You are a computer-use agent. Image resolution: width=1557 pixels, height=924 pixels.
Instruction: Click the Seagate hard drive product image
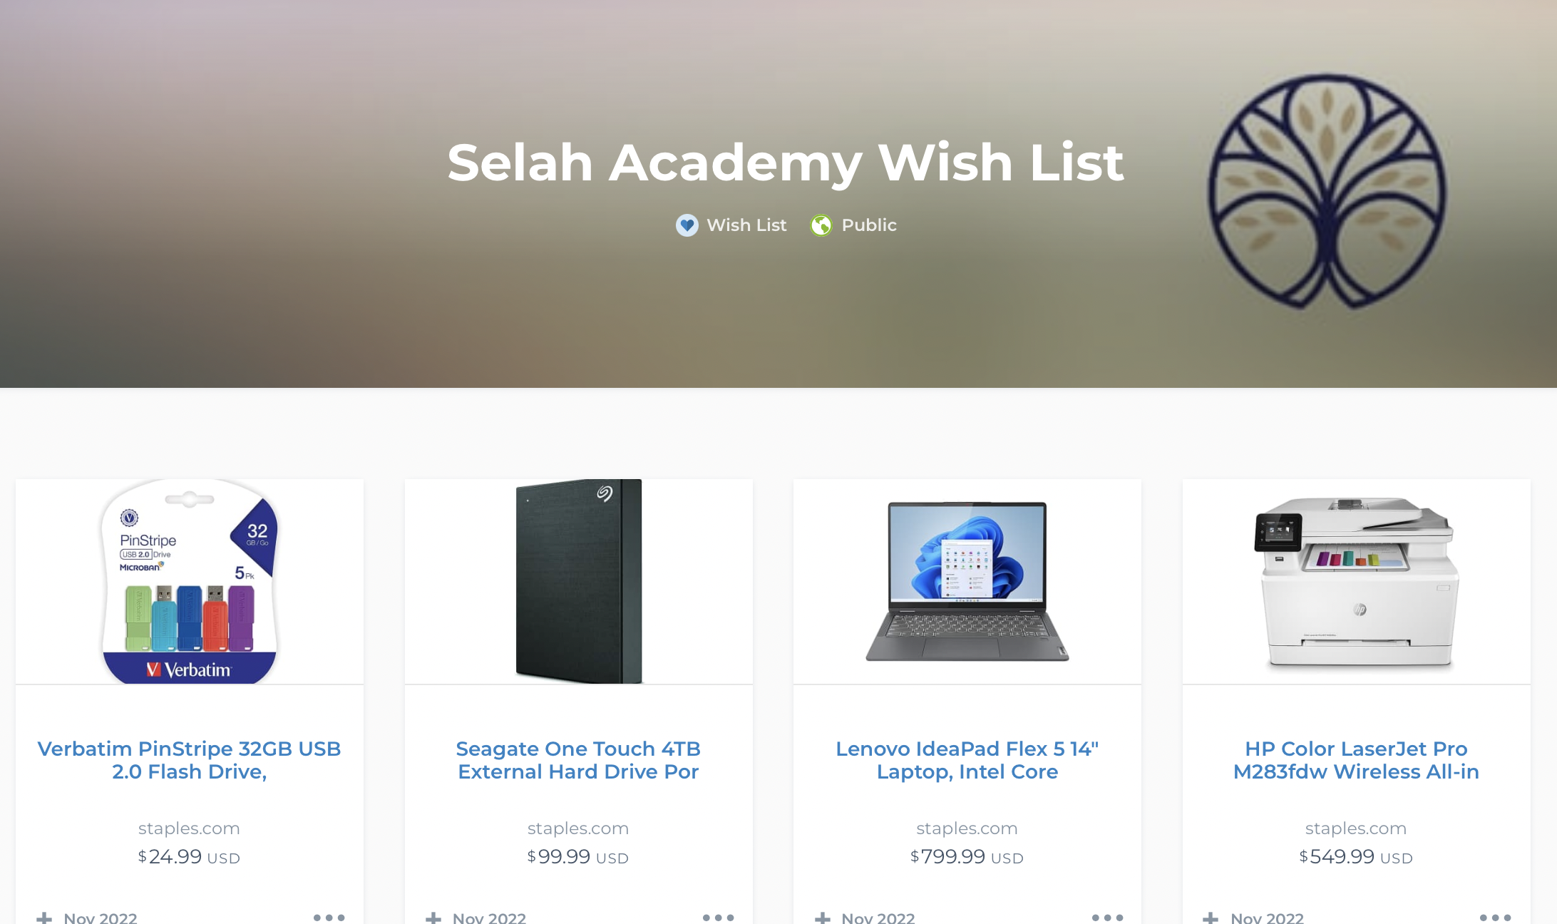[x=578, y=581]
